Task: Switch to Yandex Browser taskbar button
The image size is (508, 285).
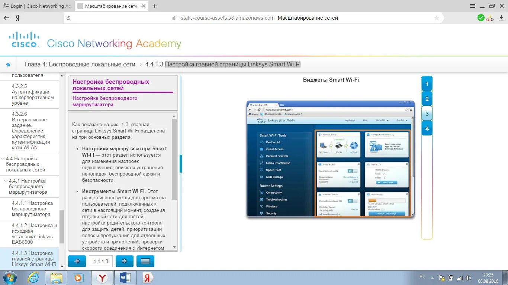Action: [103, 278]
